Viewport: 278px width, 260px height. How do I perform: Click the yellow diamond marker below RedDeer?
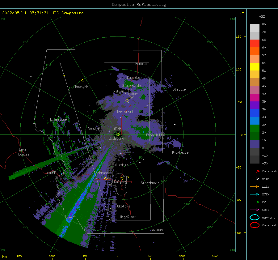coord(127,100)
